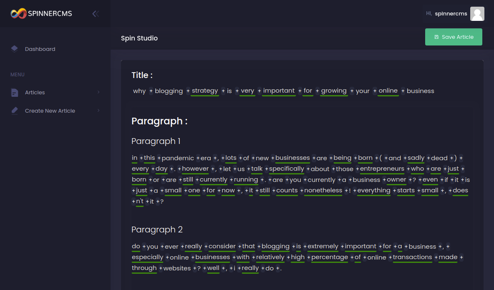Click 'nonetheless' in Paragraph 1
This screenshot has height=290, width=494.
point(323,190)
